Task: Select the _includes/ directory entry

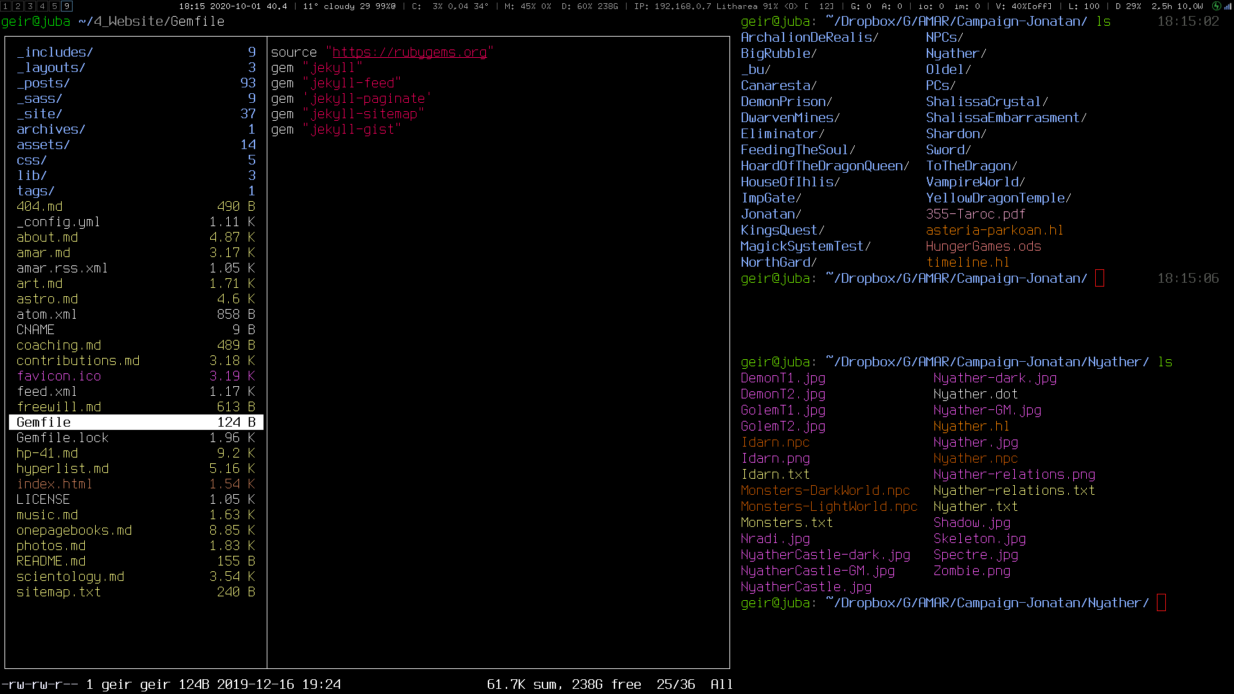Action: click(136, 52)
